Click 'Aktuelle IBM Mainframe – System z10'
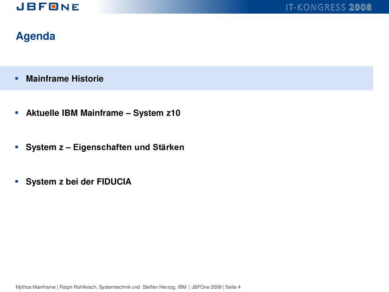This screenshot has height=292, width=389. click(x=103, y=113)
